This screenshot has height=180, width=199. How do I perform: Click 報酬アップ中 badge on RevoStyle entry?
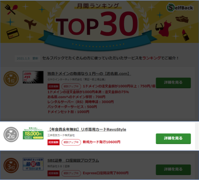(71, 142)
